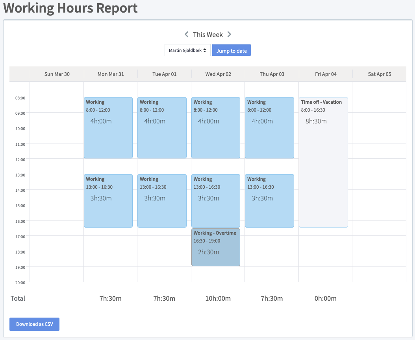This screenshot has height=340, width=415.
Task: Advance to next week using right chevron
Action: point(229,35)
